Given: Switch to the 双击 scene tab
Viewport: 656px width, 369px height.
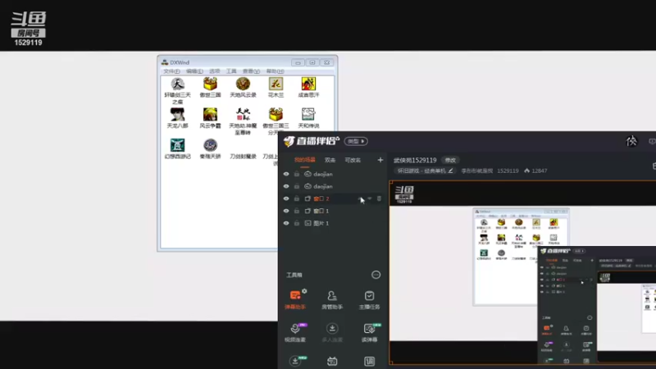Looking at the screenshot, I should click(x=330, y=160).
